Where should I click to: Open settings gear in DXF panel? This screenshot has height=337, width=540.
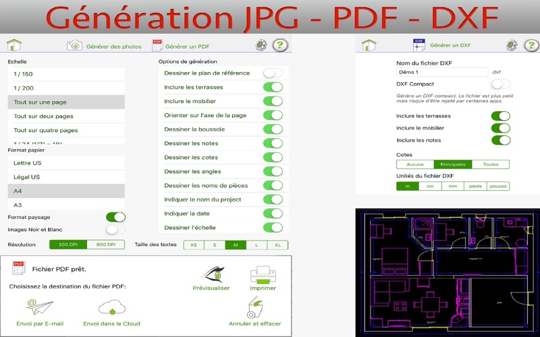(512, 45)
